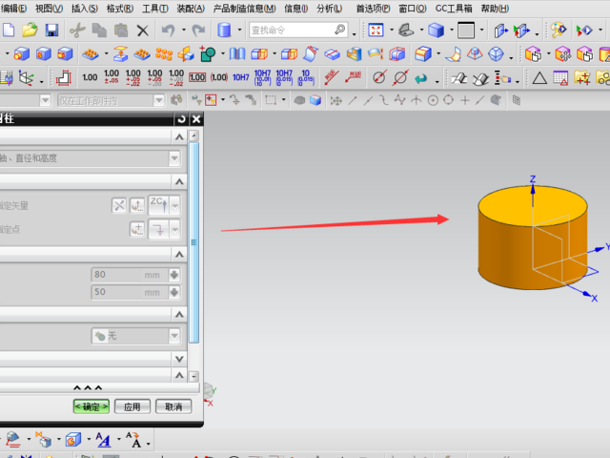Click the Save icon in the toolbar
This screenshot has width=610, height=458.
pos(51,31)
